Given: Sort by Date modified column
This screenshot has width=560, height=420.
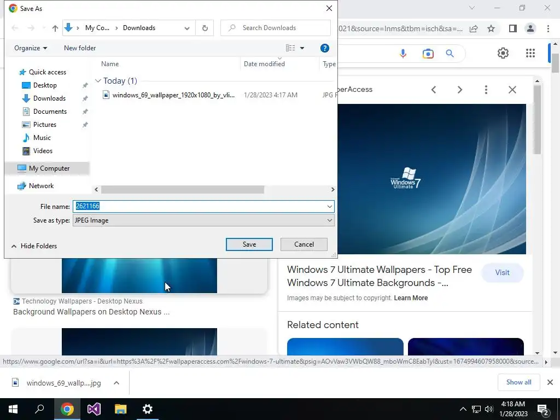Looking at the screenshot, I should coord(264,64).
